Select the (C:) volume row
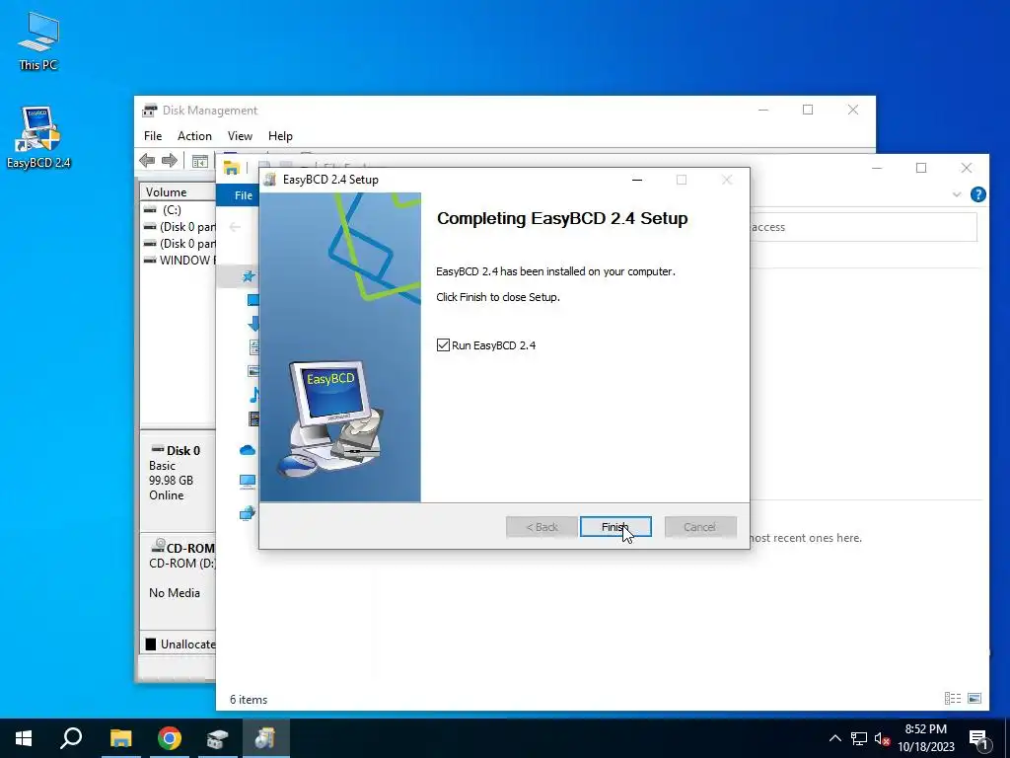This screenshot has height=758, width=1010. (x=179, y=210)
